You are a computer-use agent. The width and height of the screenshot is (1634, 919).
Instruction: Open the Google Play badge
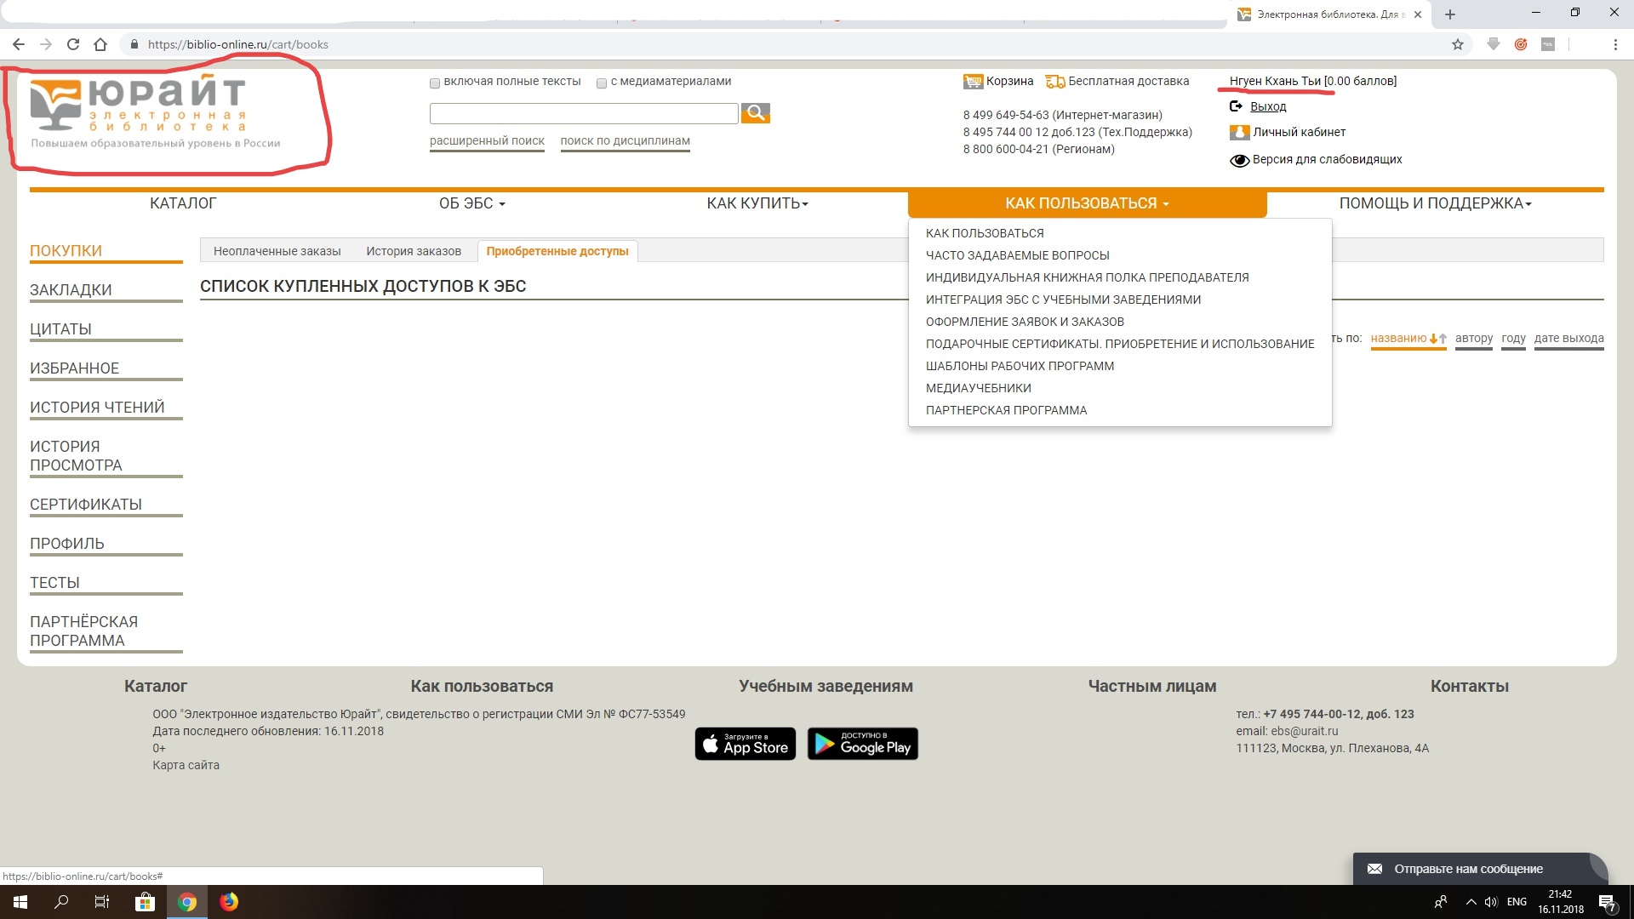click(862, 744)
